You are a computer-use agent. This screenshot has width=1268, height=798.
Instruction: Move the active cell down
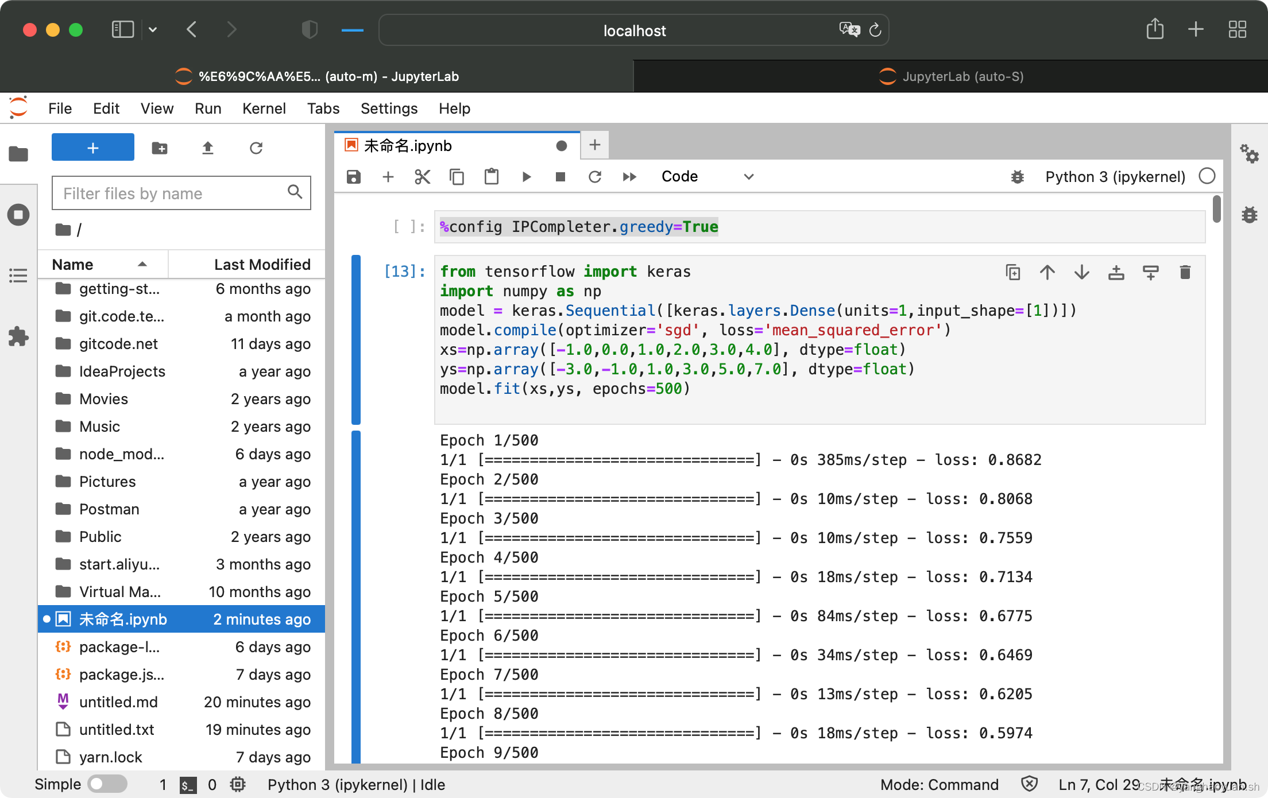(x=1082, y=272)
